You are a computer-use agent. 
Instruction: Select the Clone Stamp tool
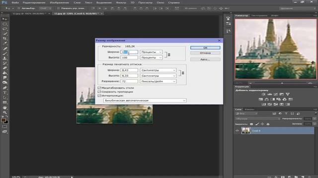click(x=4, y=58)
